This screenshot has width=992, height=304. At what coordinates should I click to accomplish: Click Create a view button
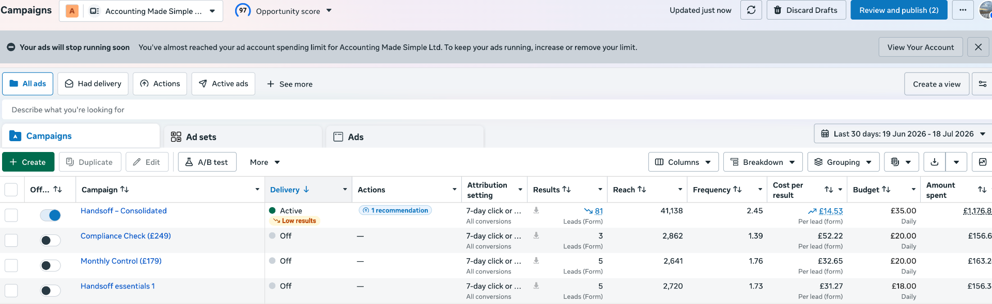936,84
